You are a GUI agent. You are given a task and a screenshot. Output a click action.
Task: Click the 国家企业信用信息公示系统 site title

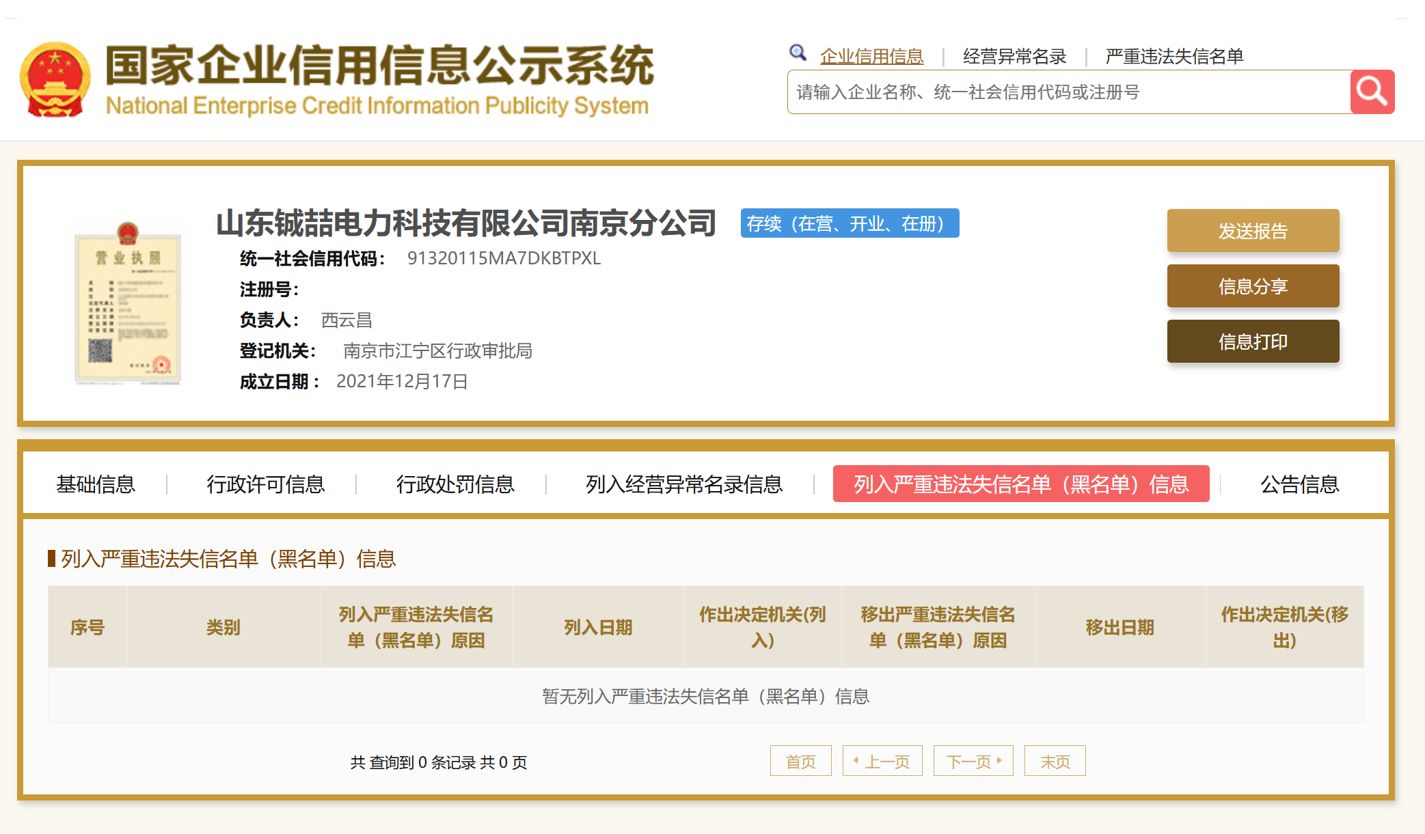(380, 66)
